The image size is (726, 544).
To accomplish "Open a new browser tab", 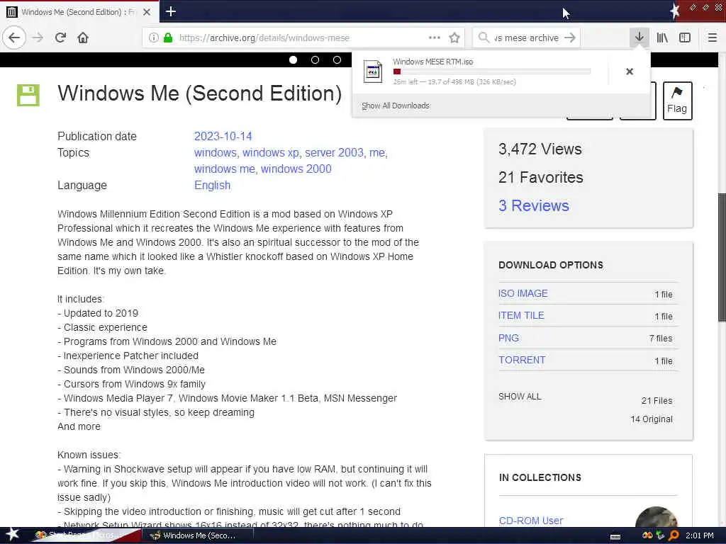I will (x=170, y=11).
